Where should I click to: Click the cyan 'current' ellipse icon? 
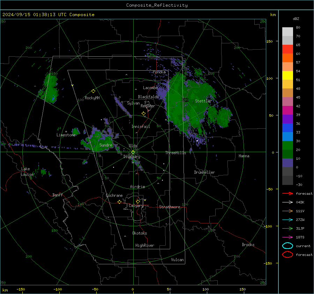point(287,246)
